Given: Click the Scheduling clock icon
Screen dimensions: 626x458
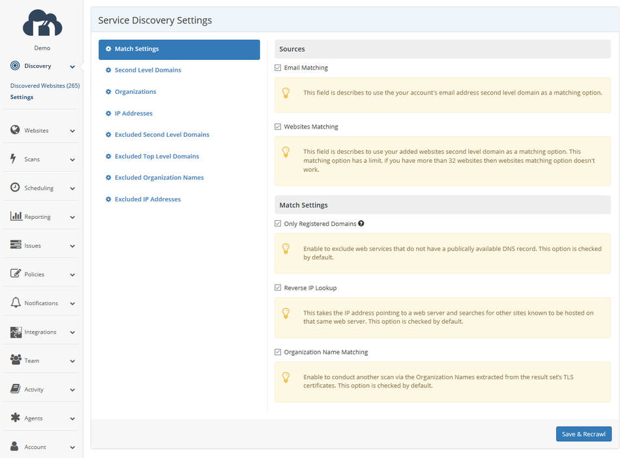Looking at the screenshot, I should point(15,188).
